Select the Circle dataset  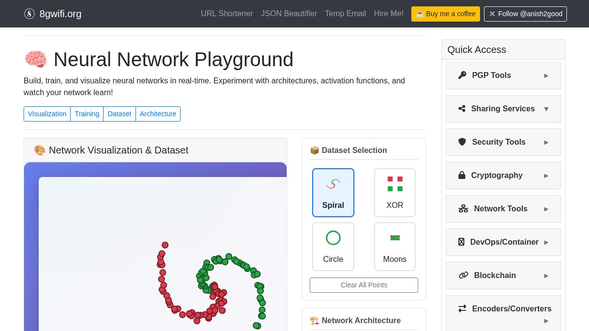pyautogui.click(x=333, y=246)
